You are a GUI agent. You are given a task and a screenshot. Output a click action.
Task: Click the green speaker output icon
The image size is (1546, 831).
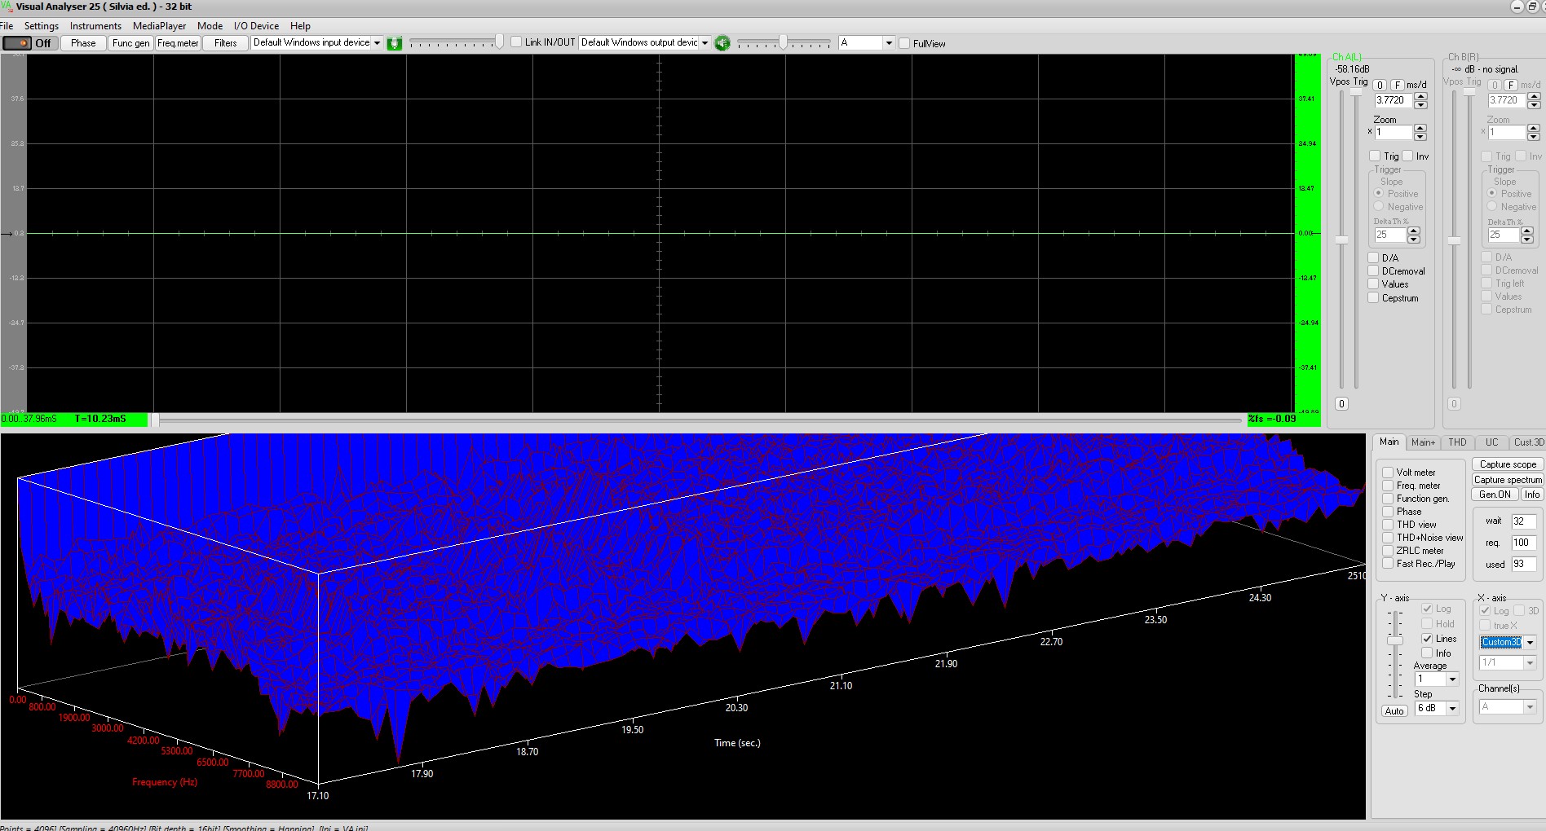point(722,43)
